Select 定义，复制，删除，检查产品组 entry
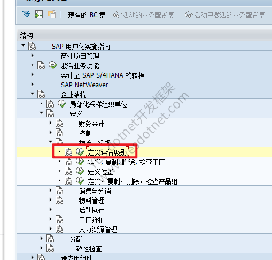 133,181
